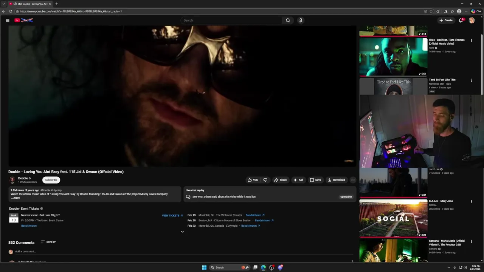Save the video to a playlist

(x=315, y=180)
